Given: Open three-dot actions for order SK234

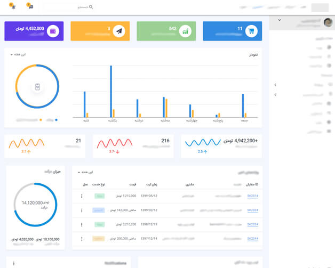Looking at the screenshot, I should [x=82, y=239].
